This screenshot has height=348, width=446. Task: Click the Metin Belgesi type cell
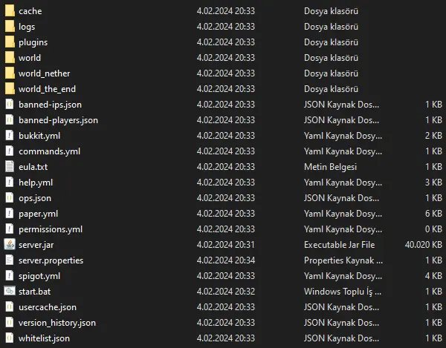pos(330,167)
